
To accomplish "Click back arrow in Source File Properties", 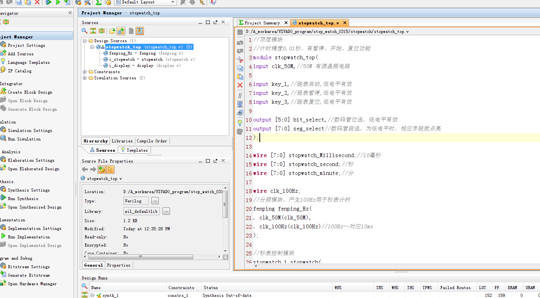I will [x=85, y=170].
